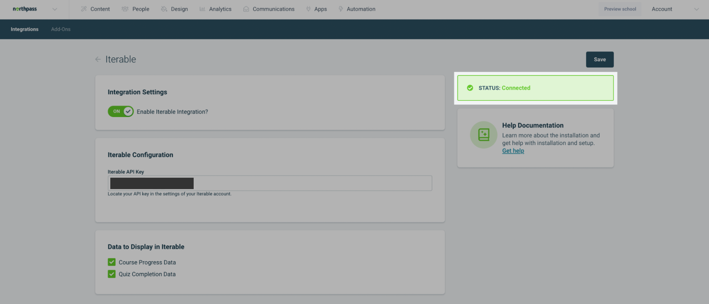
Task: Open the Automation menu
Action: [361, 9]
